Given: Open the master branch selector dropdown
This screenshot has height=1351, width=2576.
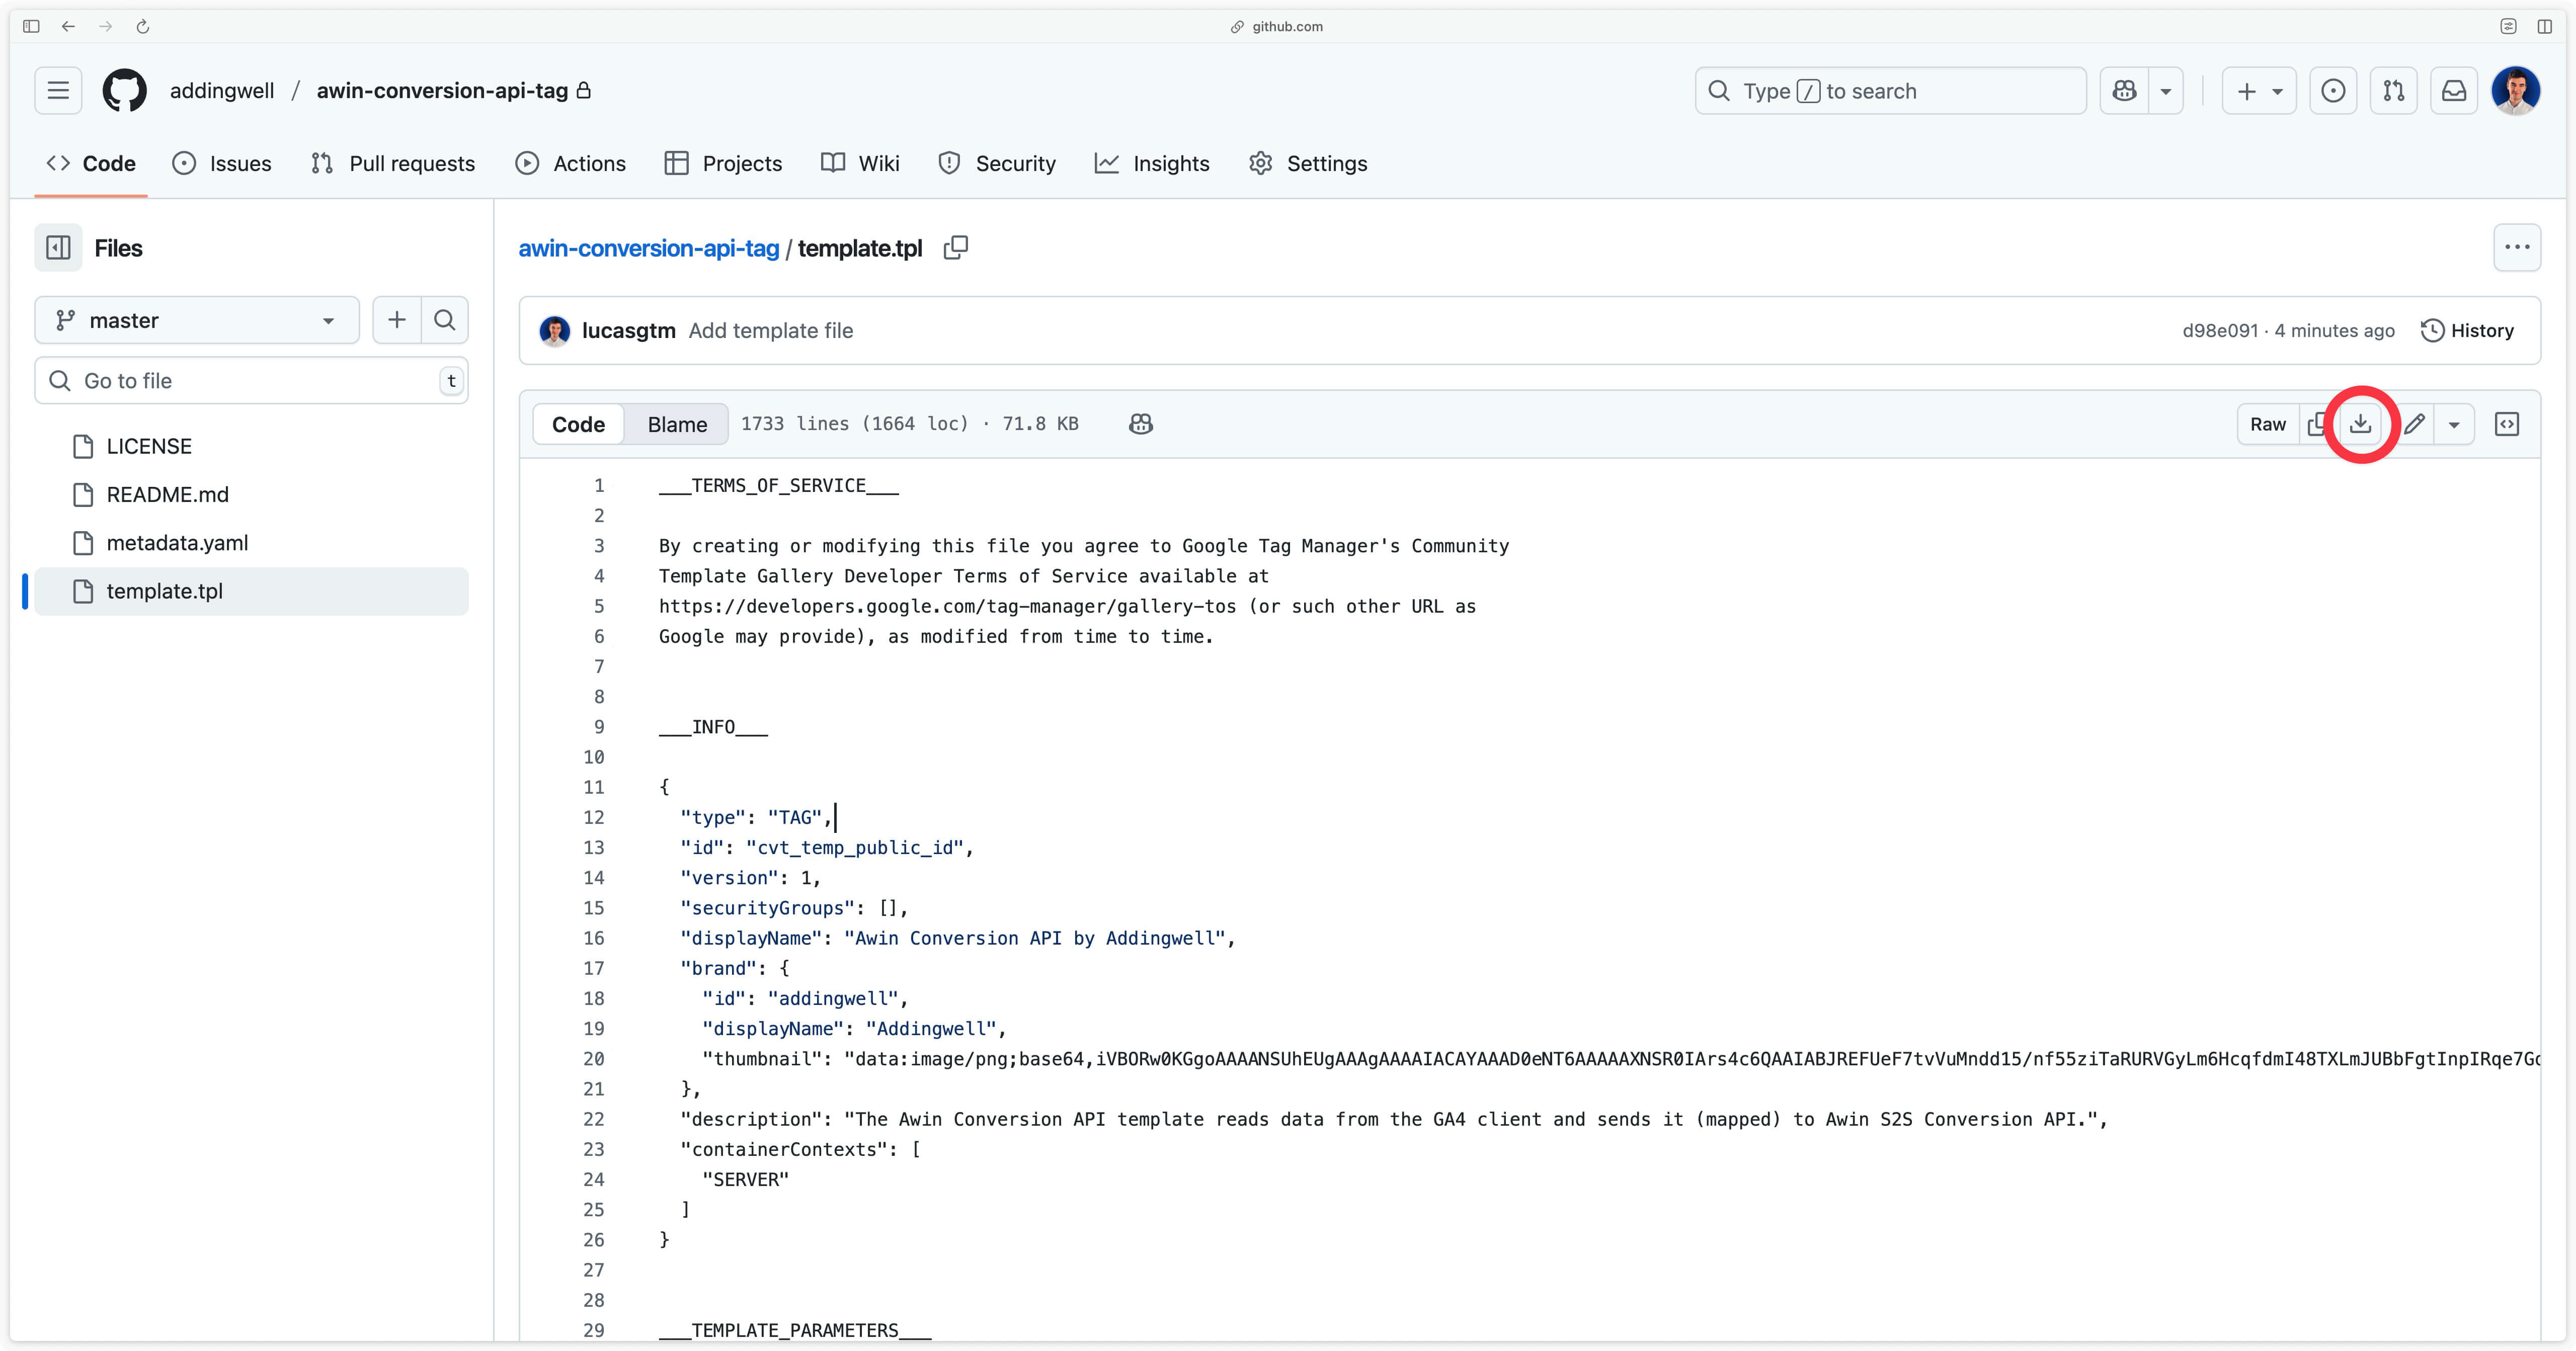Looking at the screenshot, I should point(197,320).
